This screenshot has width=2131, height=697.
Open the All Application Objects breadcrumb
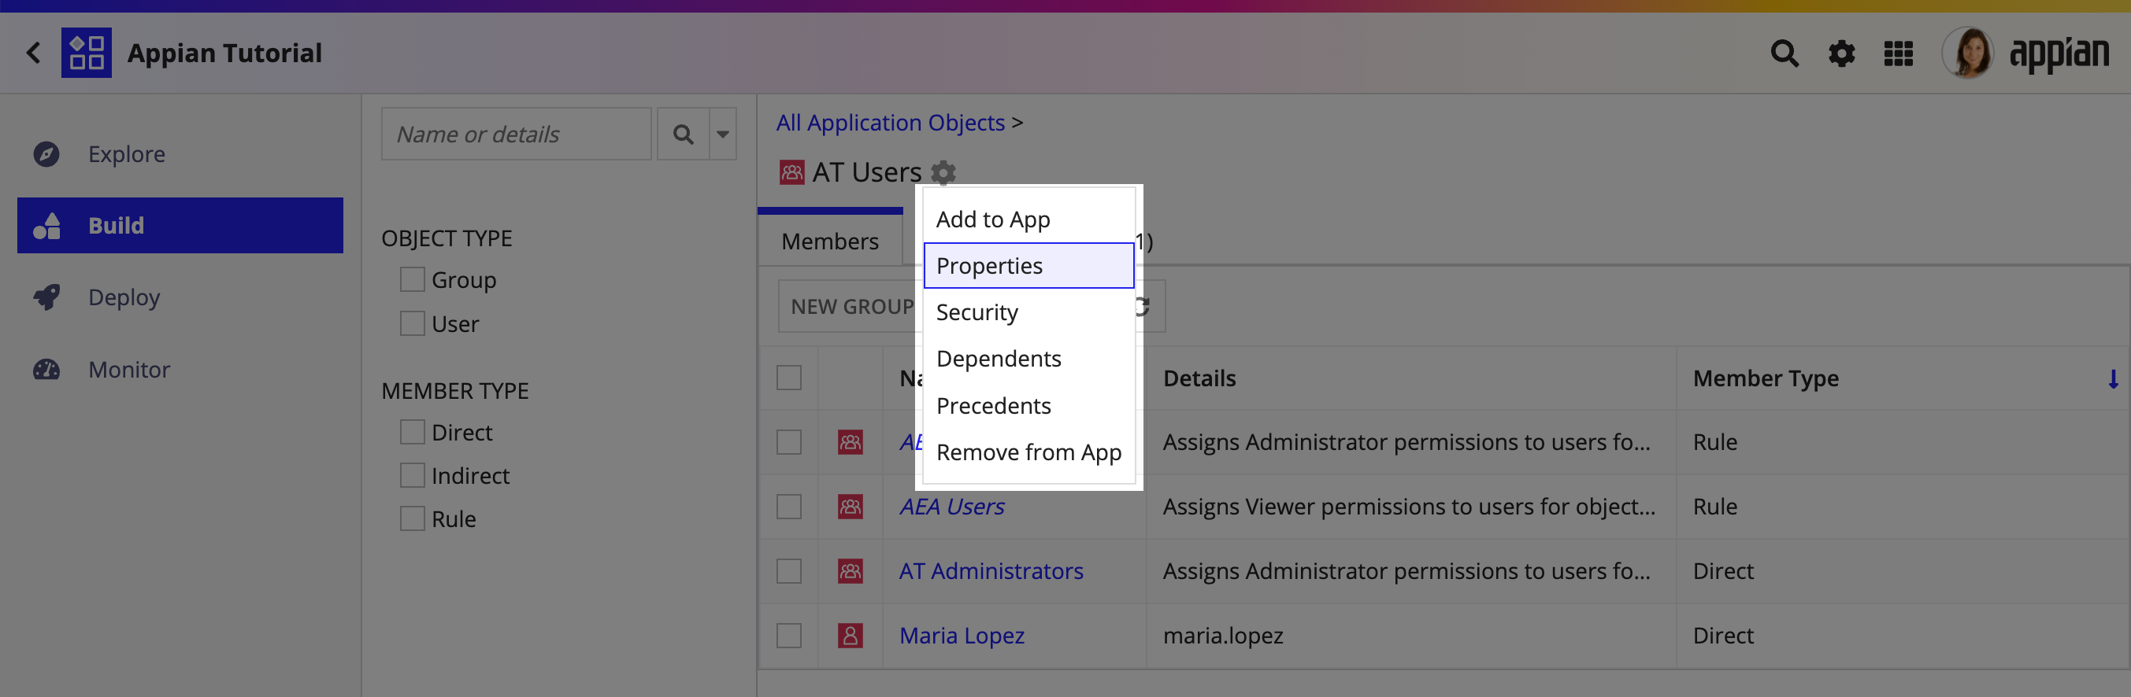pos(890,123)
